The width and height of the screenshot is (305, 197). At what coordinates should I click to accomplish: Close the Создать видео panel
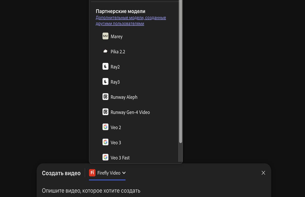click(x=263, y=173)
